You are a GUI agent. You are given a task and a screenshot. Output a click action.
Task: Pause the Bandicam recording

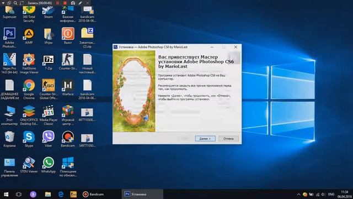[x=57, y=3]
